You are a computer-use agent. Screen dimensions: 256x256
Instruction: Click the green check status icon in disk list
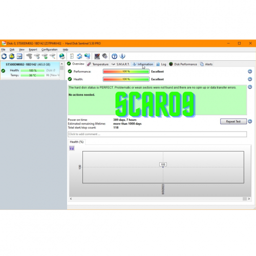3,71
